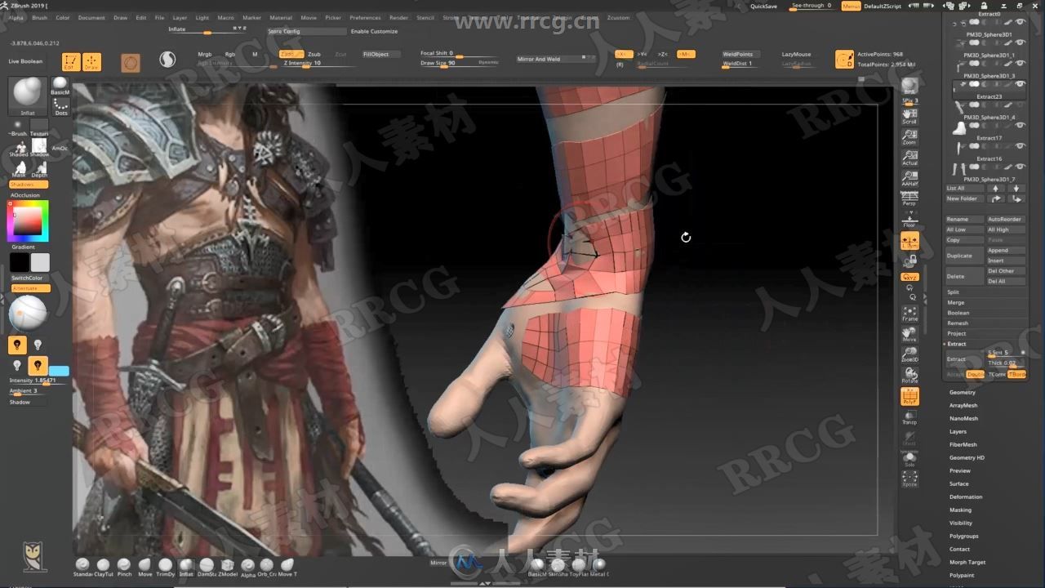
Task: Select the Move Topological brush
Action: 287,566
